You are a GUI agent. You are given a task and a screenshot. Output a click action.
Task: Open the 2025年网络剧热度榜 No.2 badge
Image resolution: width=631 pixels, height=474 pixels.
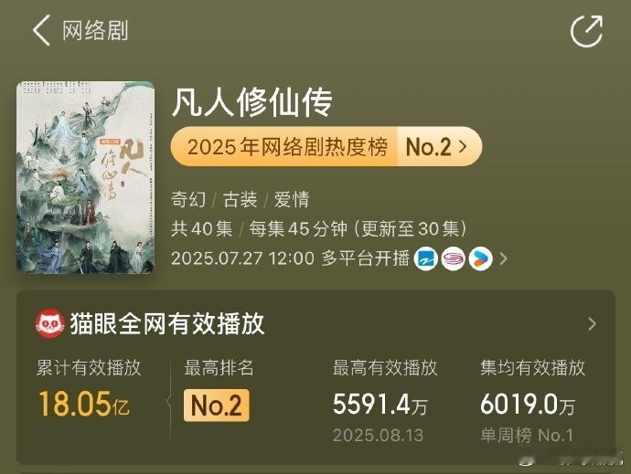326,147
